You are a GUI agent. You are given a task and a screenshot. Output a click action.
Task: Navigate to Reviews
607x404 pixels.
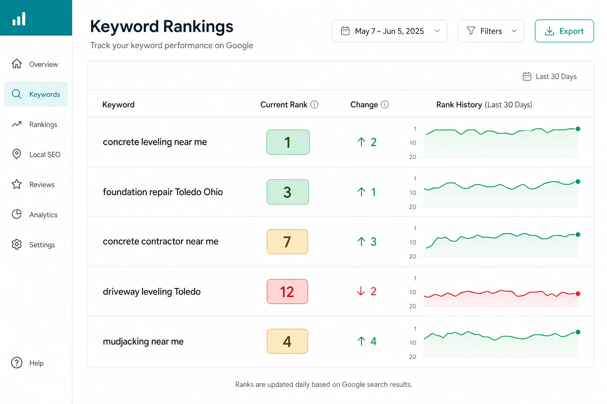click(36, 185)
